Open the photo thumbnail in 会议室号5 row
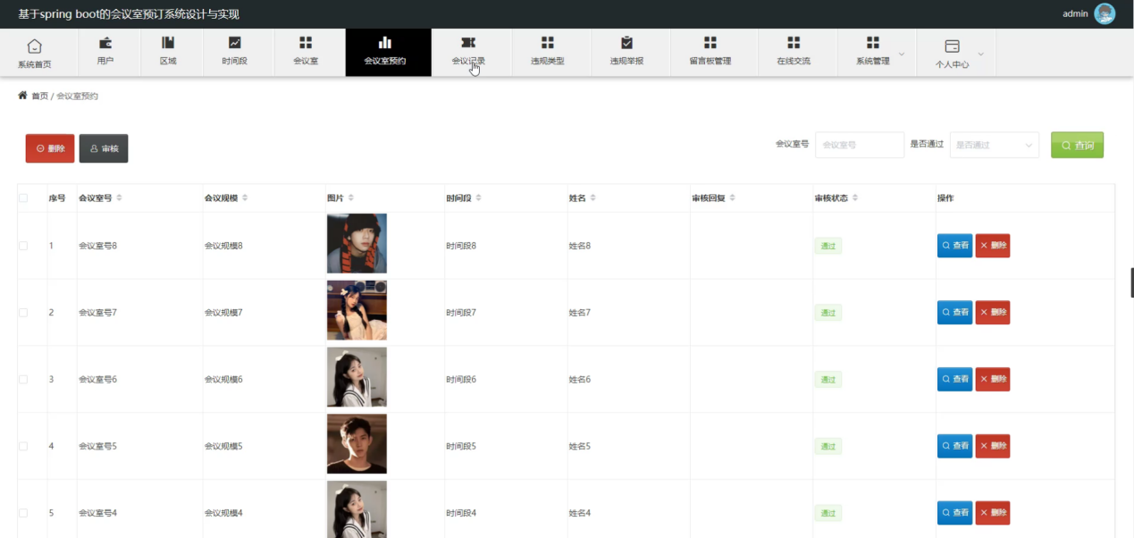1134x538 pixels. click(x=357, y=443)
